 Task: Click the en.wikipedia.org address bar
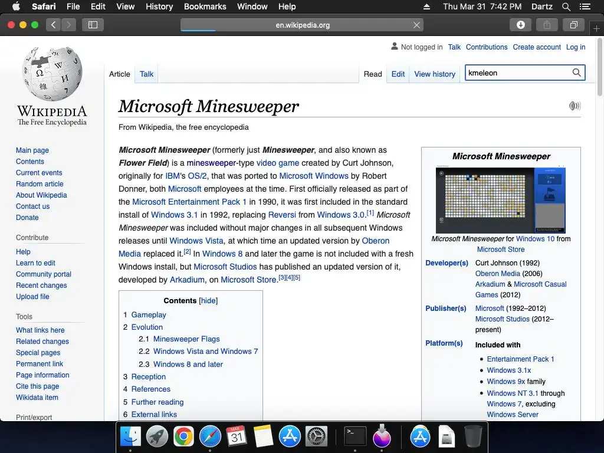tap(303, 25)
